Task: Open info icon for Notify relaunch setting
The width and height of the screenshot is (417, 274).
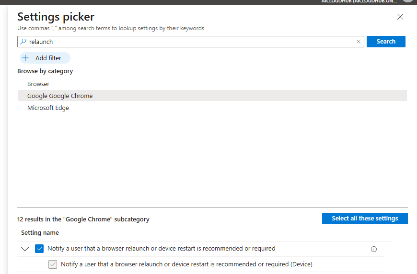Action: click(x=374, y=249)
